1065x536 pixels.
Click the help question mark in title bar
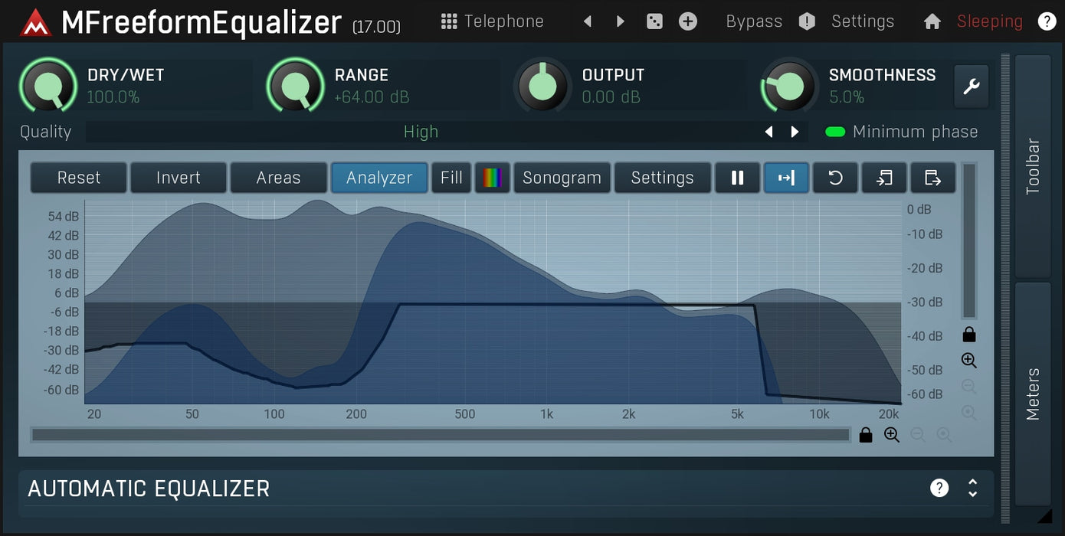tap(1047, 21)
